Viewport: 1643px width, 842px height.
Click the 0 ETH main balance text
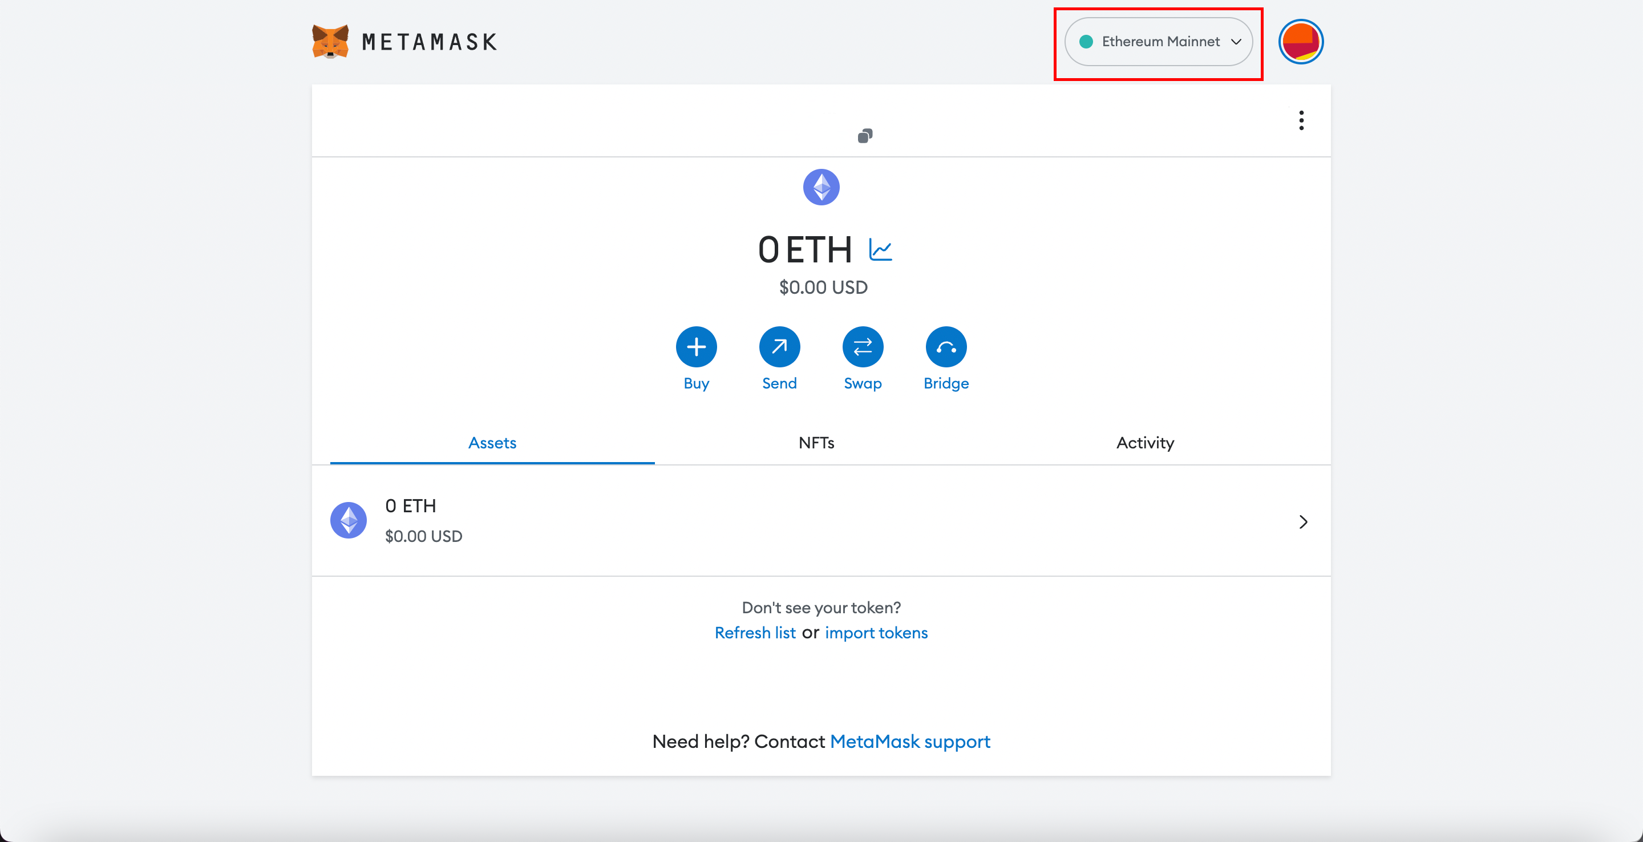point(805,249)
